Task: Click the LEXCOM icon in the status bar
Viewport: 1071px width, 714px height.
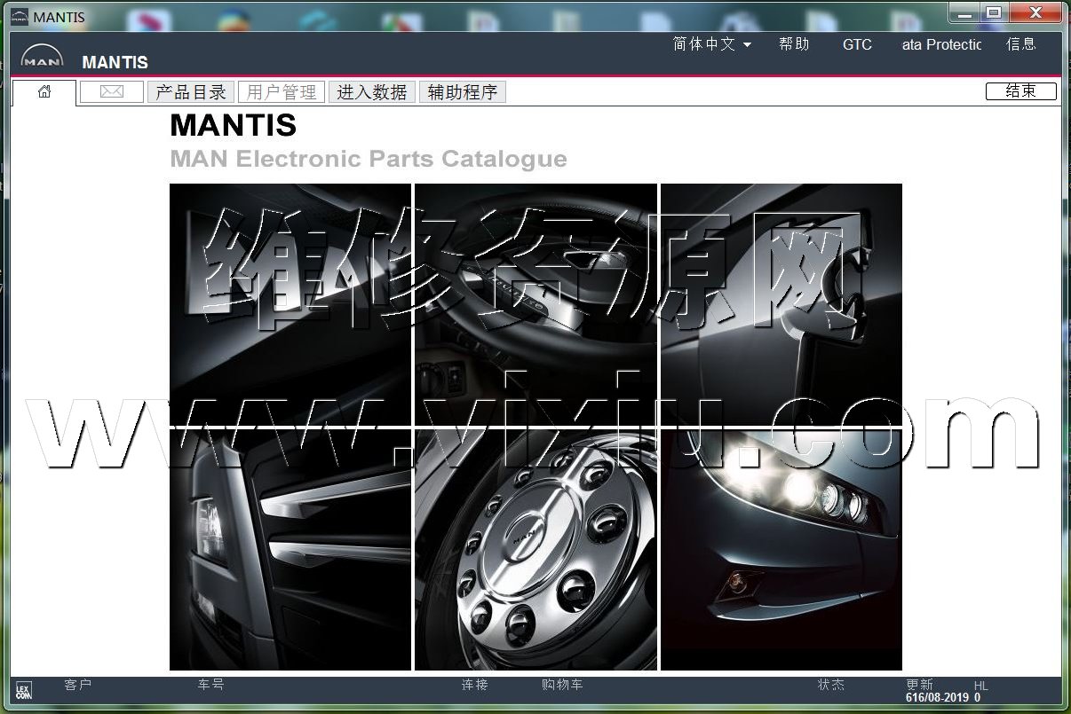Action: [24, 691]
